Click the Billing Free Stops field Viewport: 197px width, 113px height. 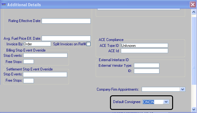point(29,61)
